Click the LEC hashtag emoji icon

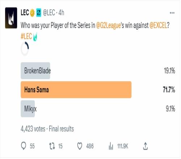[x=35, y=37]
